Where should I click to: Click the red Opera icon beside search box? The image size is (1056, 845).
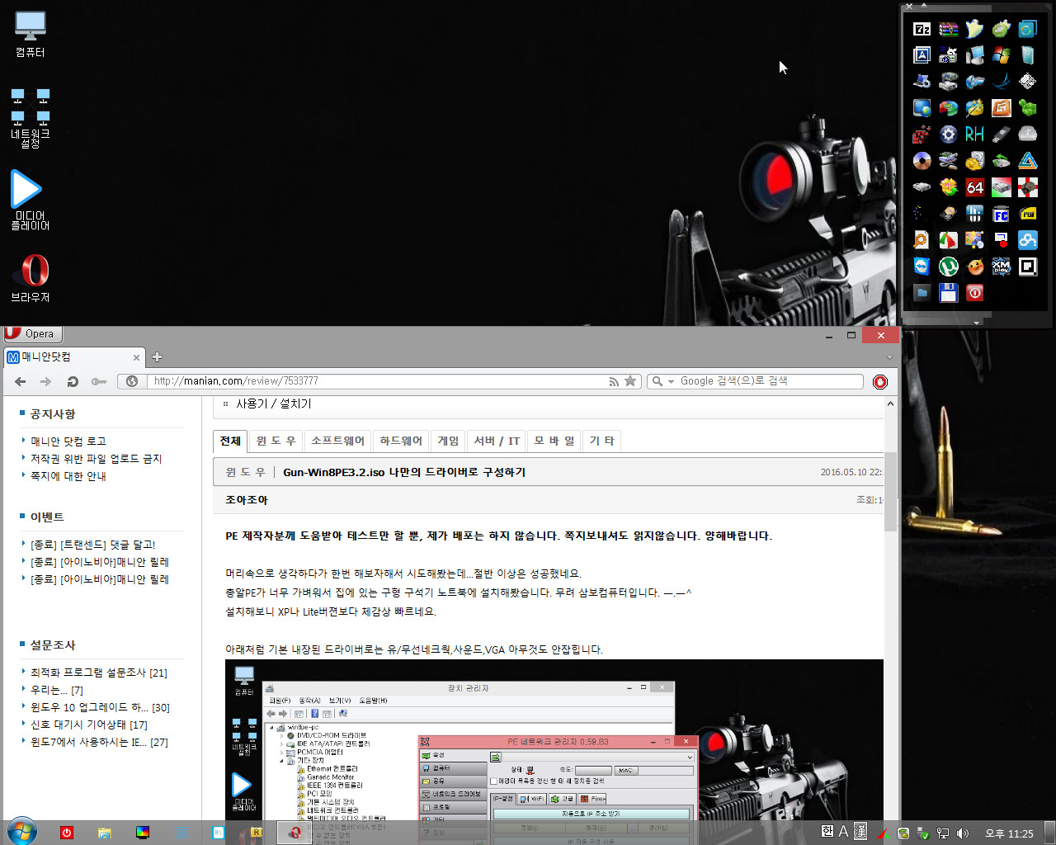tap(880, 381)
